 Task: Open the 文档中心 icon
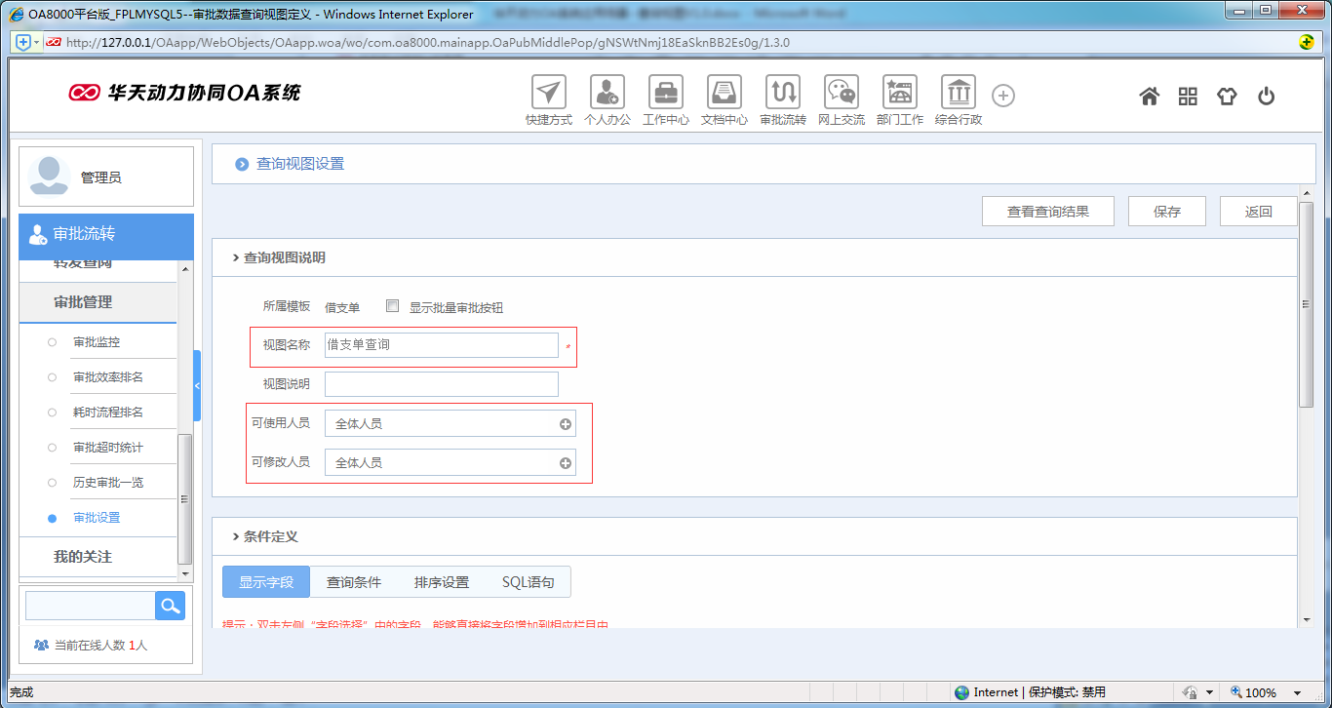point(724,93)
